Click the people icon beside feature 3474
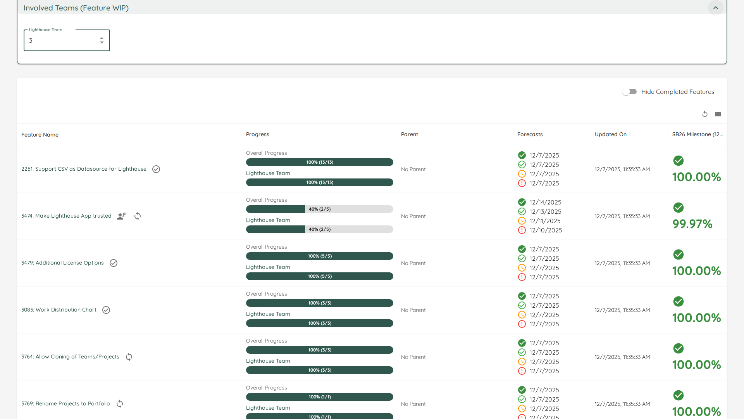 pyautogui.click(x=121, y=216)
